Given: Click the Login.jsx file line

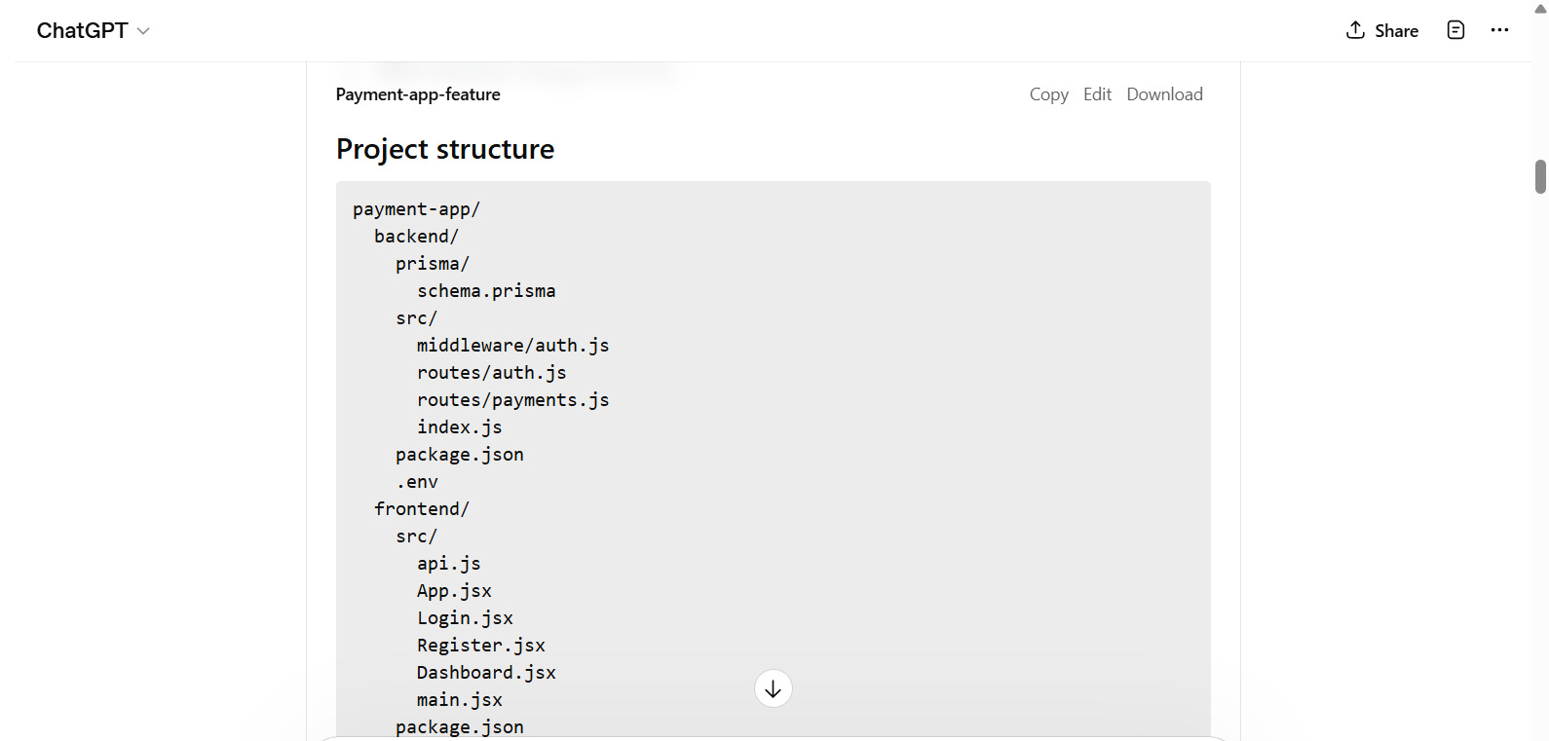Looking at the screenshot, I should (x=465, y=618).
